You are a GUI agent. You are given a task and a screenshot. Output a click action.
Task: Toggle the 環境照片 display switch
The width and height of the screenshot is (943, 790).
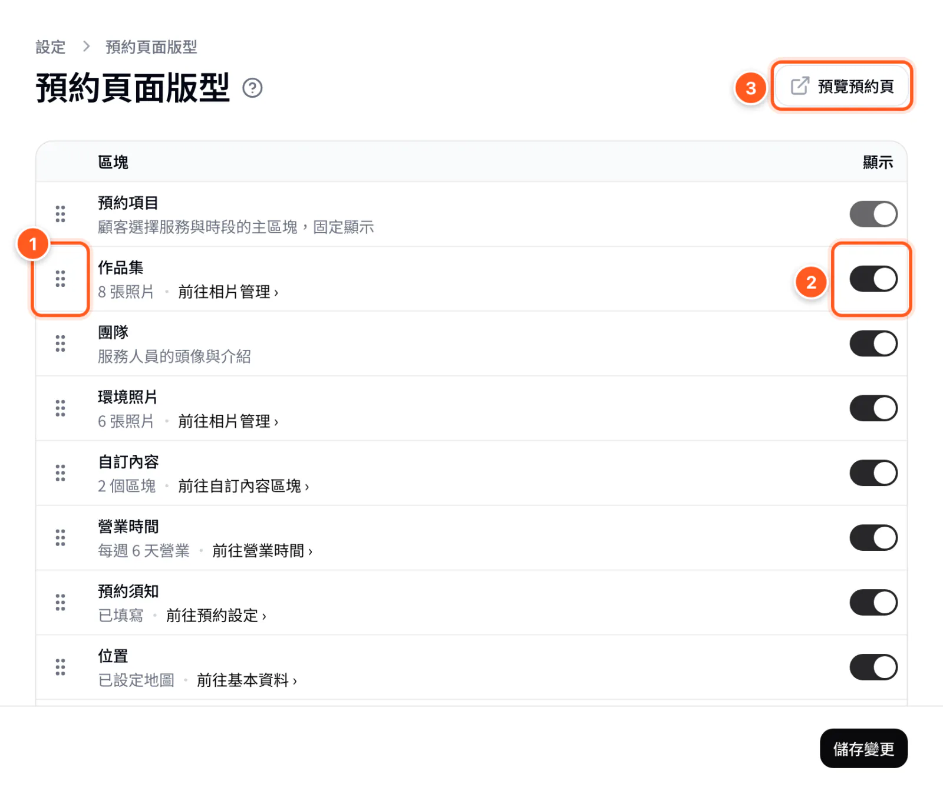click(x=873, y=408)
